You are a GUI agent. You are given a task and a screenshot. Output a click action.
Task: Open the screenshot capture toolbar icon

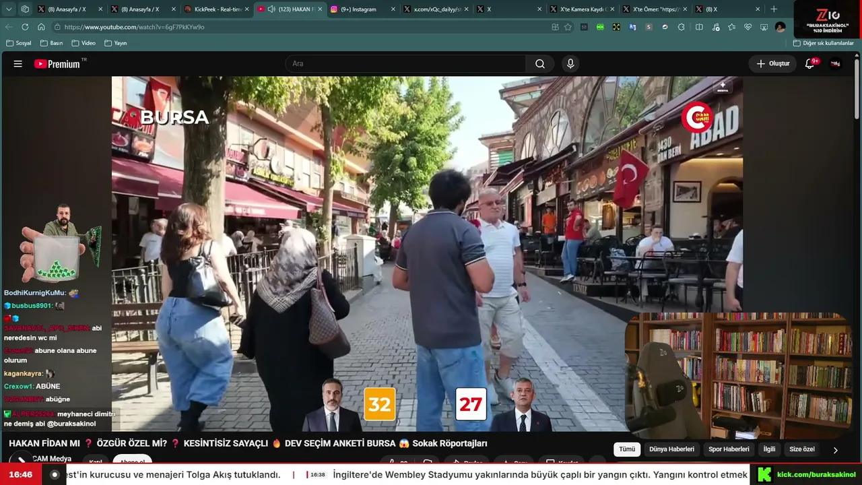(x=764, y=27)
